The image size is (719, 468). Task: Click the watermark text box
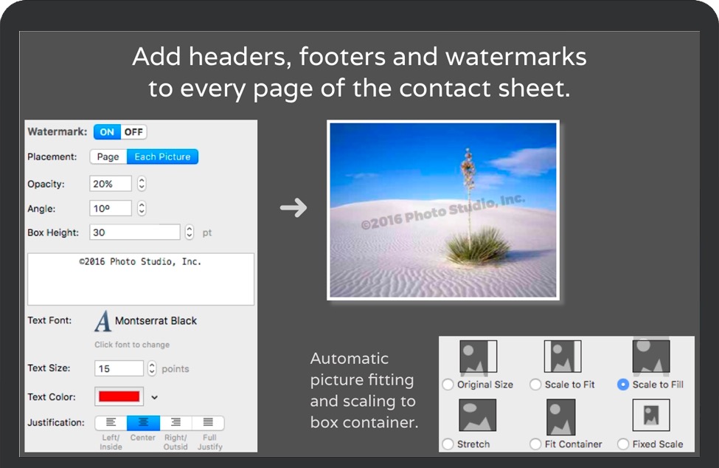140,279
